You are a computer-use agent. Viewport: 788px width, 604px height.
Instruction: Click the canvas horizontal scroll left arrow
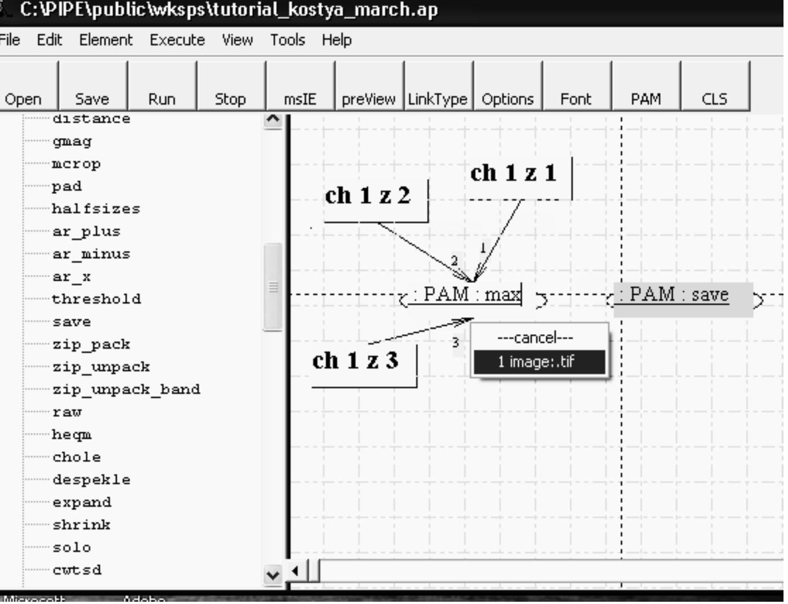[x=295, y=571]
